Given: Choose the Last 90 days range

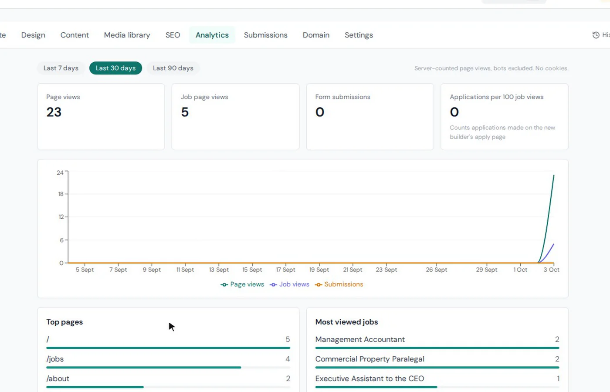Looking at the screenshot, I should pos(173,68).
